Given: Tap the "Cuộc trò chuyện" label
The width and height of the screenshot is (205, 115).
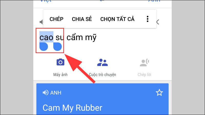Looking at the screenshot, I should coord(102,75).
